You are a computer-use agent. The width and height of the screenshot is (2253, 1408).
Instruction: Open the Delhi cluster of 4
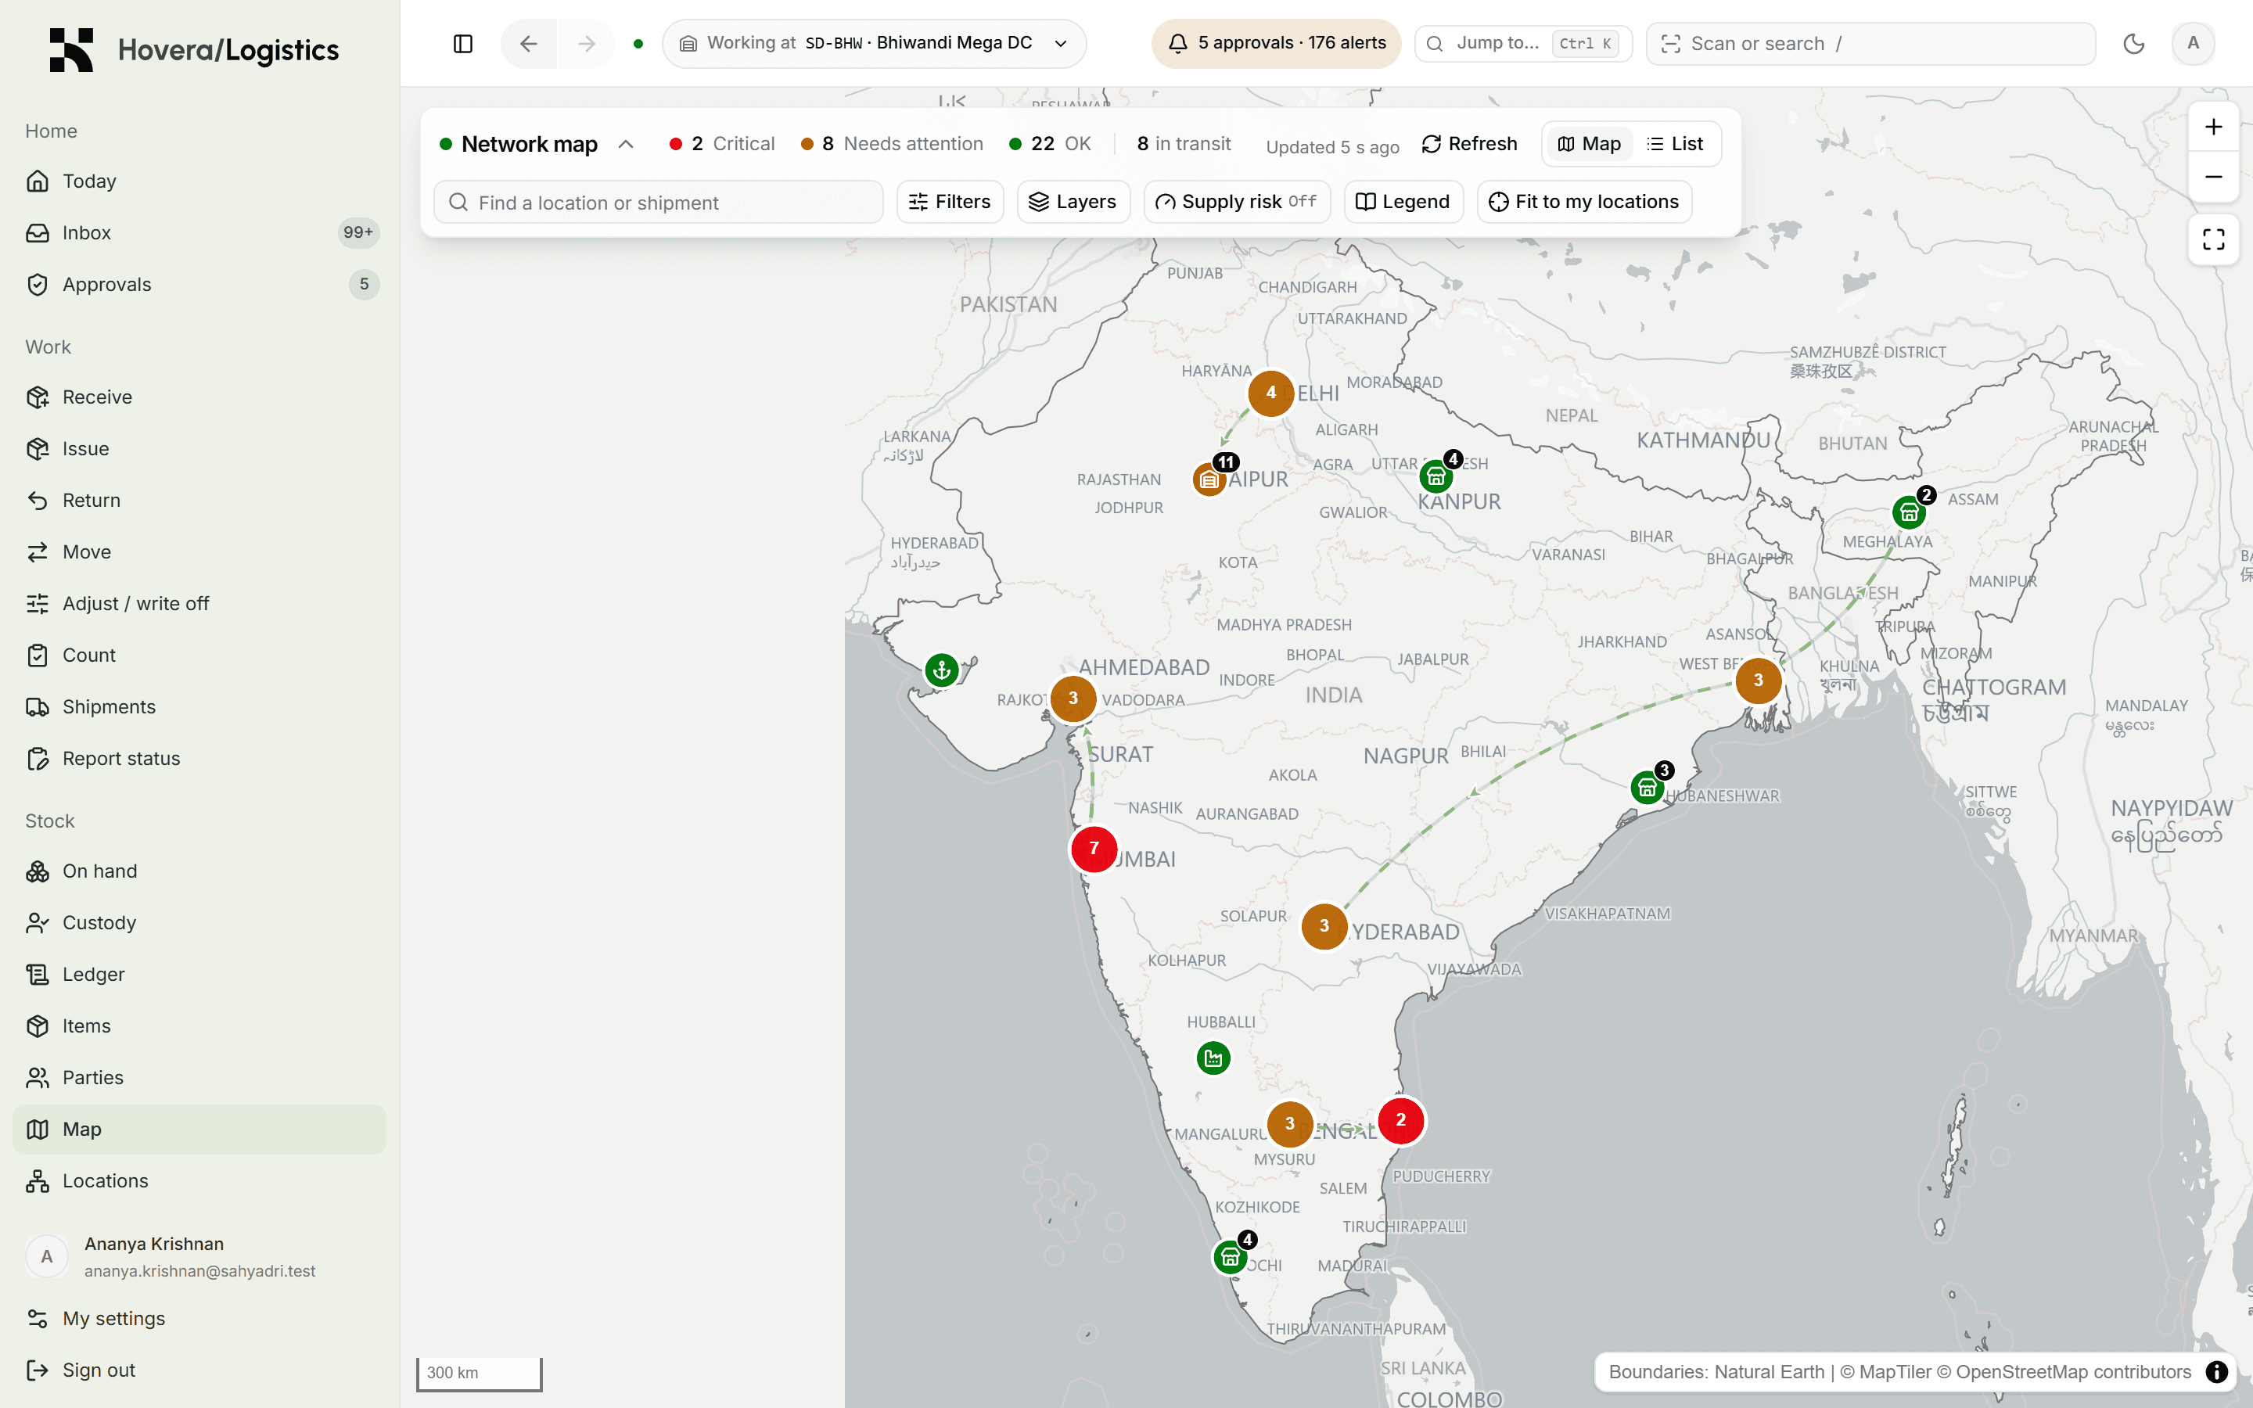(x=1270, y=393)
